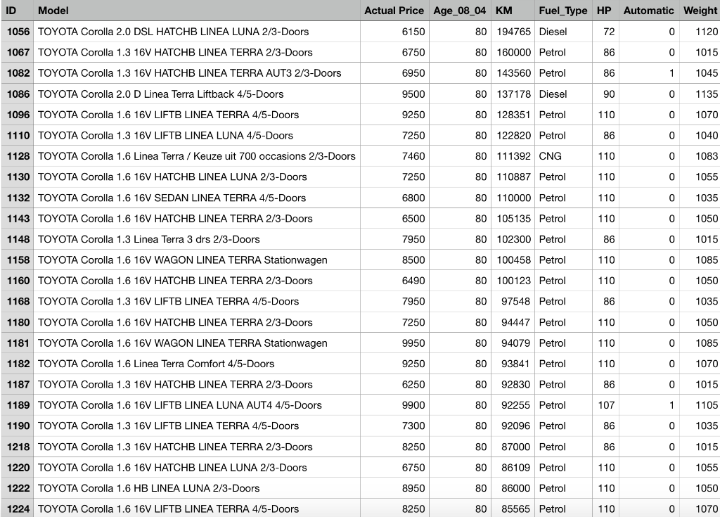The image size is (720, 517).
Task: Select row ID 1130
Action: (17, 177)
